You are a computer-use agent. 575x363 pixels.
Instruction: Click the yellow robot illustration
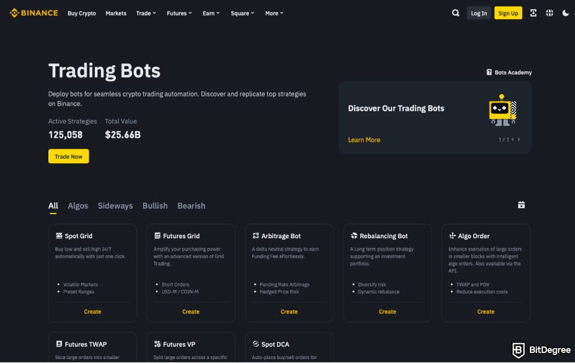[x=502, y=110]
